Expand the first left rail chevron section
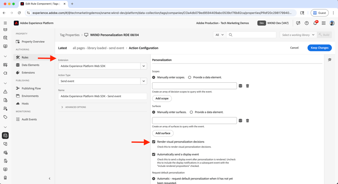The height and width of the screenshot is (184, 338). click(5, 56)
